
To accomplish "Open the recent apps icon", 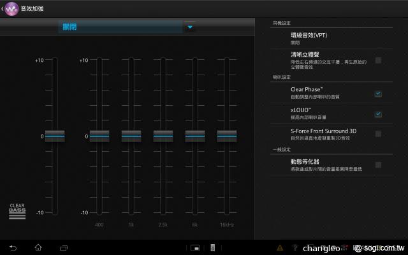I will pos(64,248).
